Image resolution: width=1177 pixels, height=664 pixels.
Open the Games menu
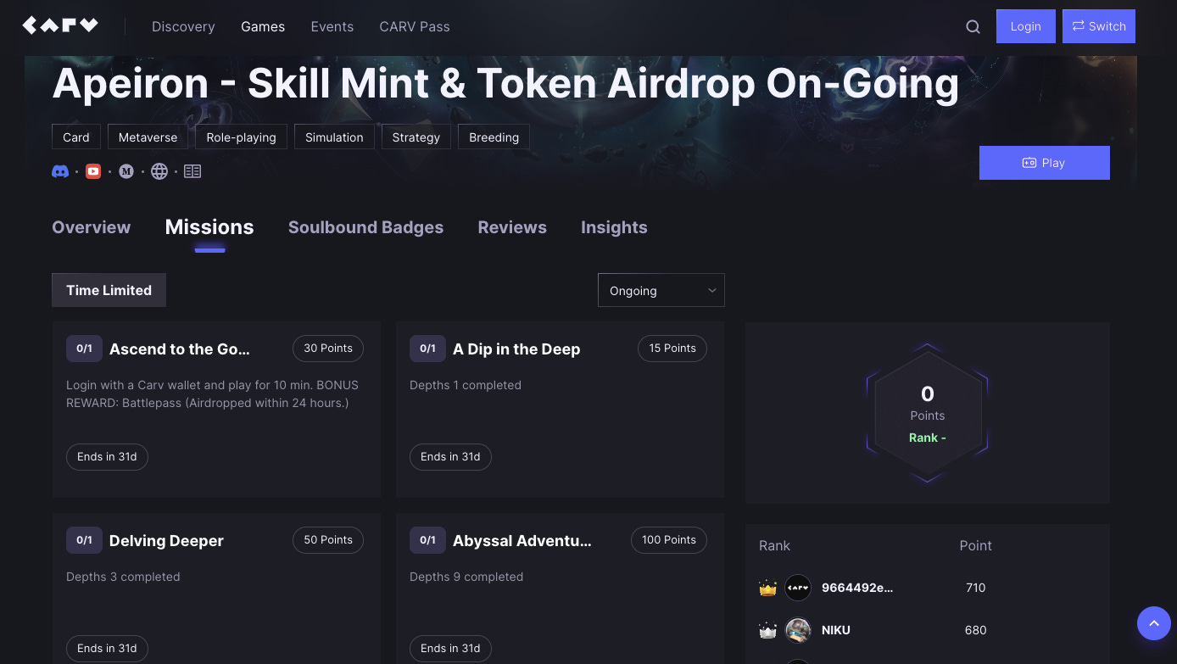(x=263, y=26)
